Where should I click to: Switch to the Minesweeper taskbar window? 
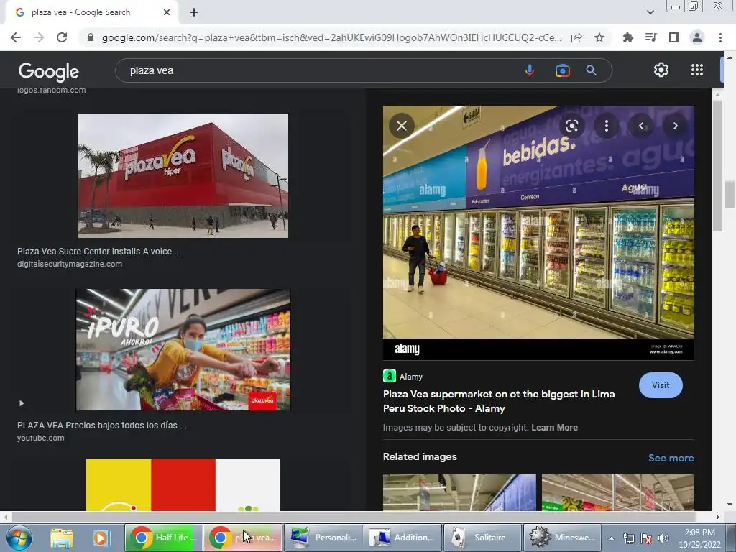[x=562, y=538]
